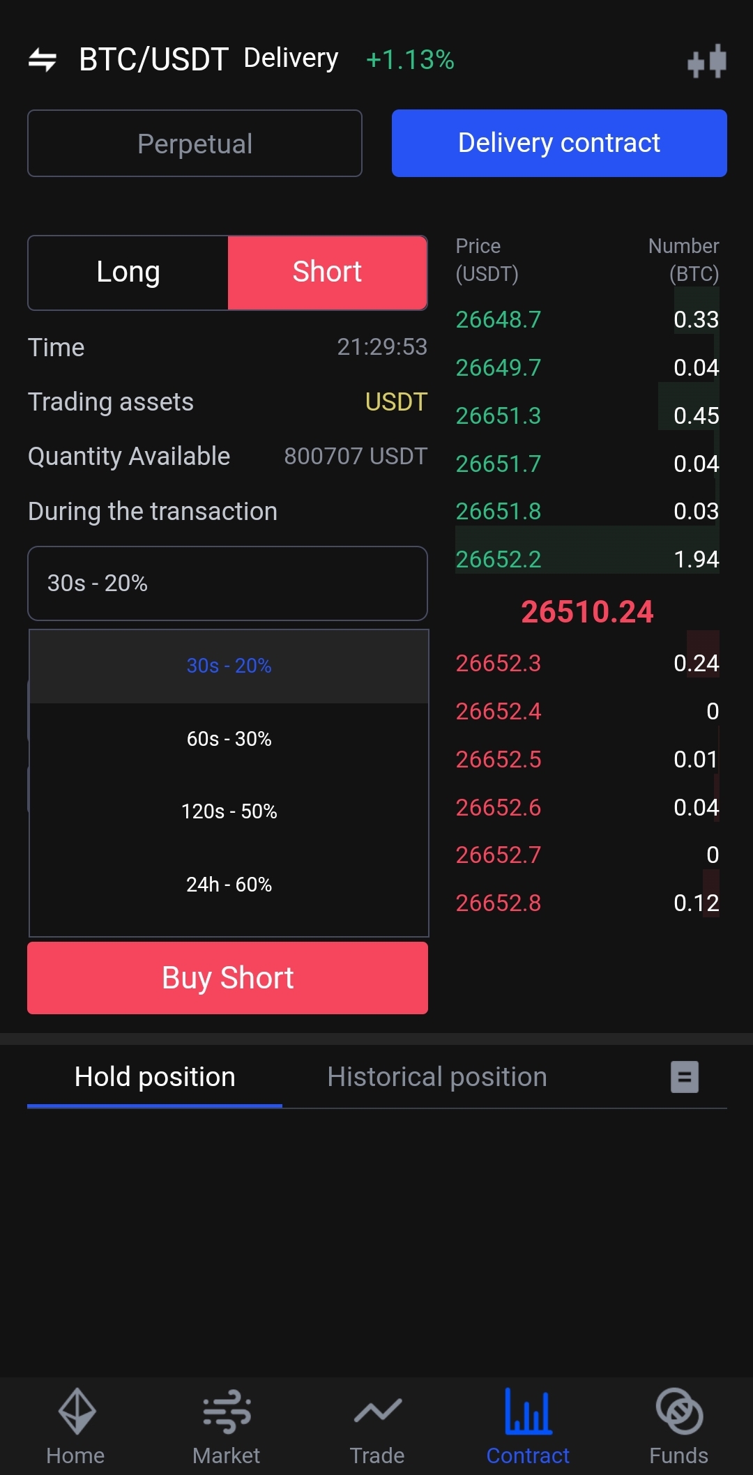Switch to Perpetual contract mode

(195, 144)
